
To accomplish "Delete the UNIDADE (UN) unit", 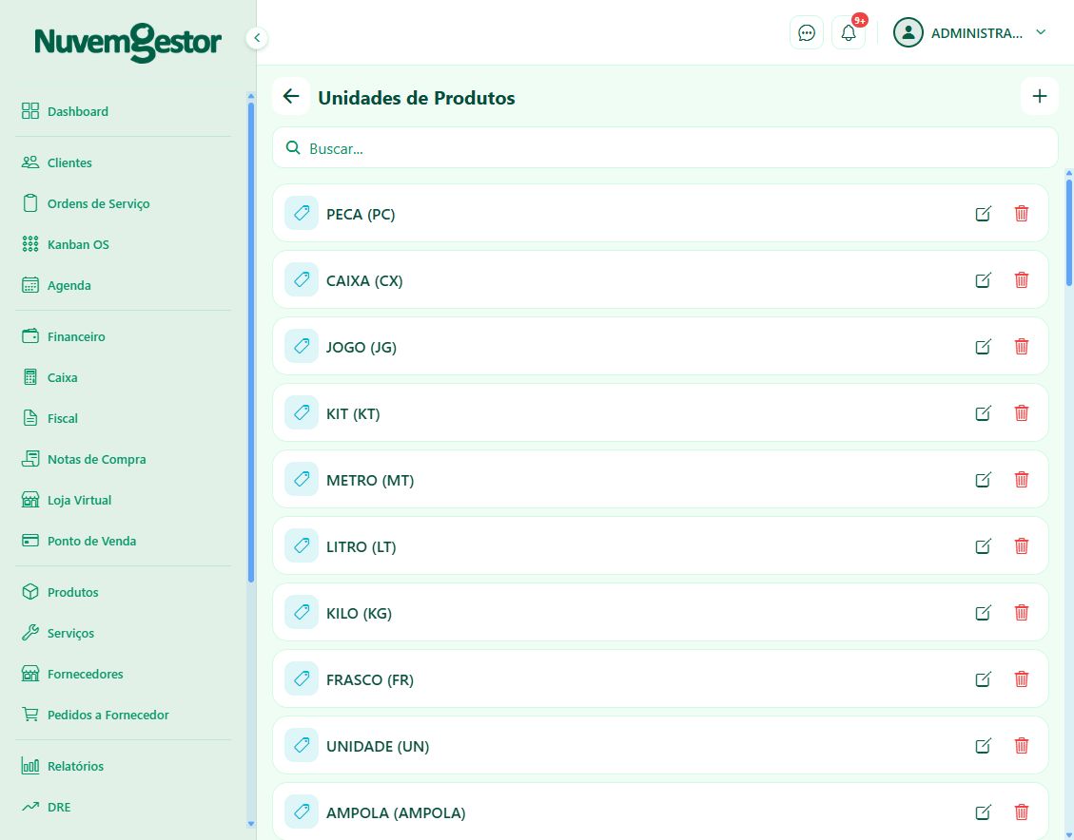I will tap(1022, 745).
